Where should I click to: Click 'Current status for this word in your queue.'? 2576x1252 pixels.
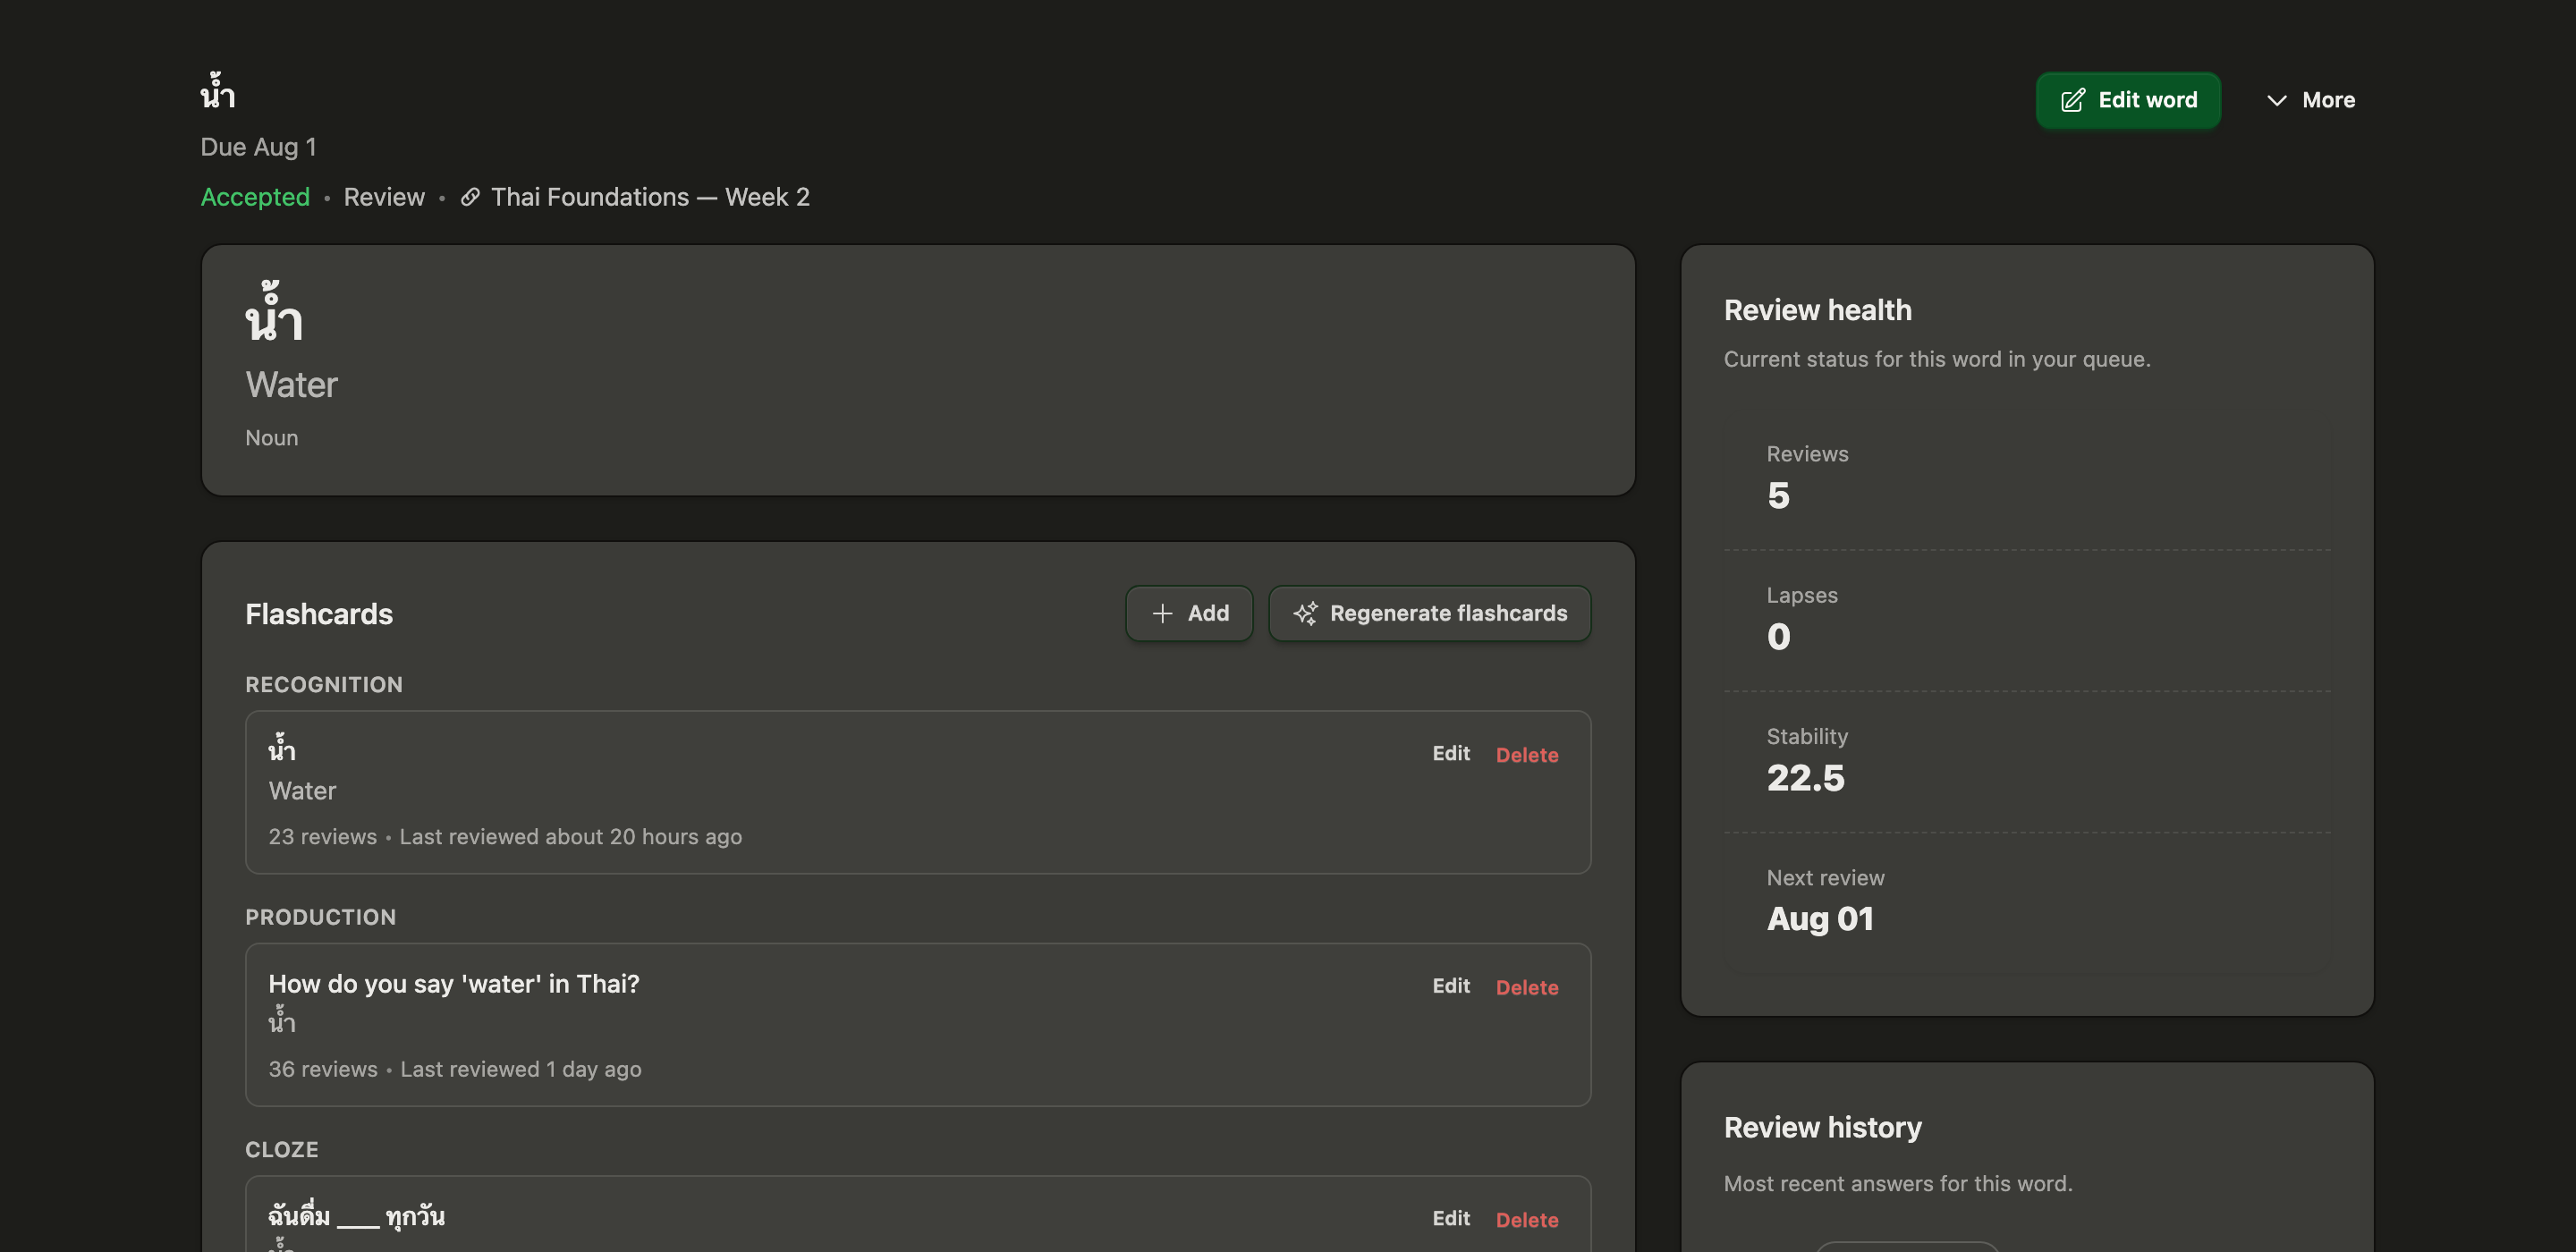[1937, 359]
